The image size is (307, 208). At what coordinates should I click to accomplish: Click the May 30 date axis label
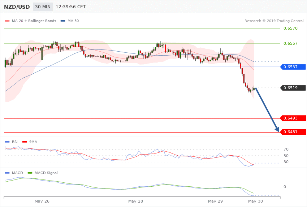255,201
